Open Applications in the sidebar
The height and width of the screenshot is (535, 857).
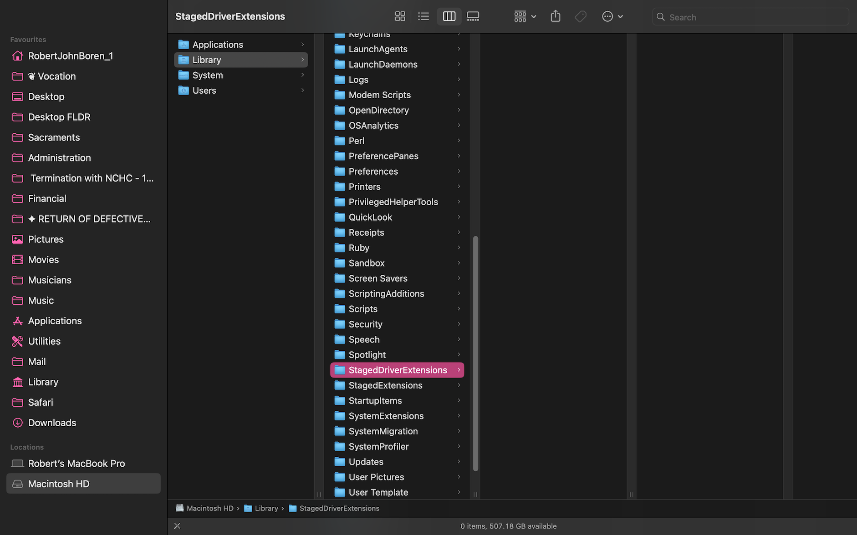pyautogui.click(x=83, y=321)
